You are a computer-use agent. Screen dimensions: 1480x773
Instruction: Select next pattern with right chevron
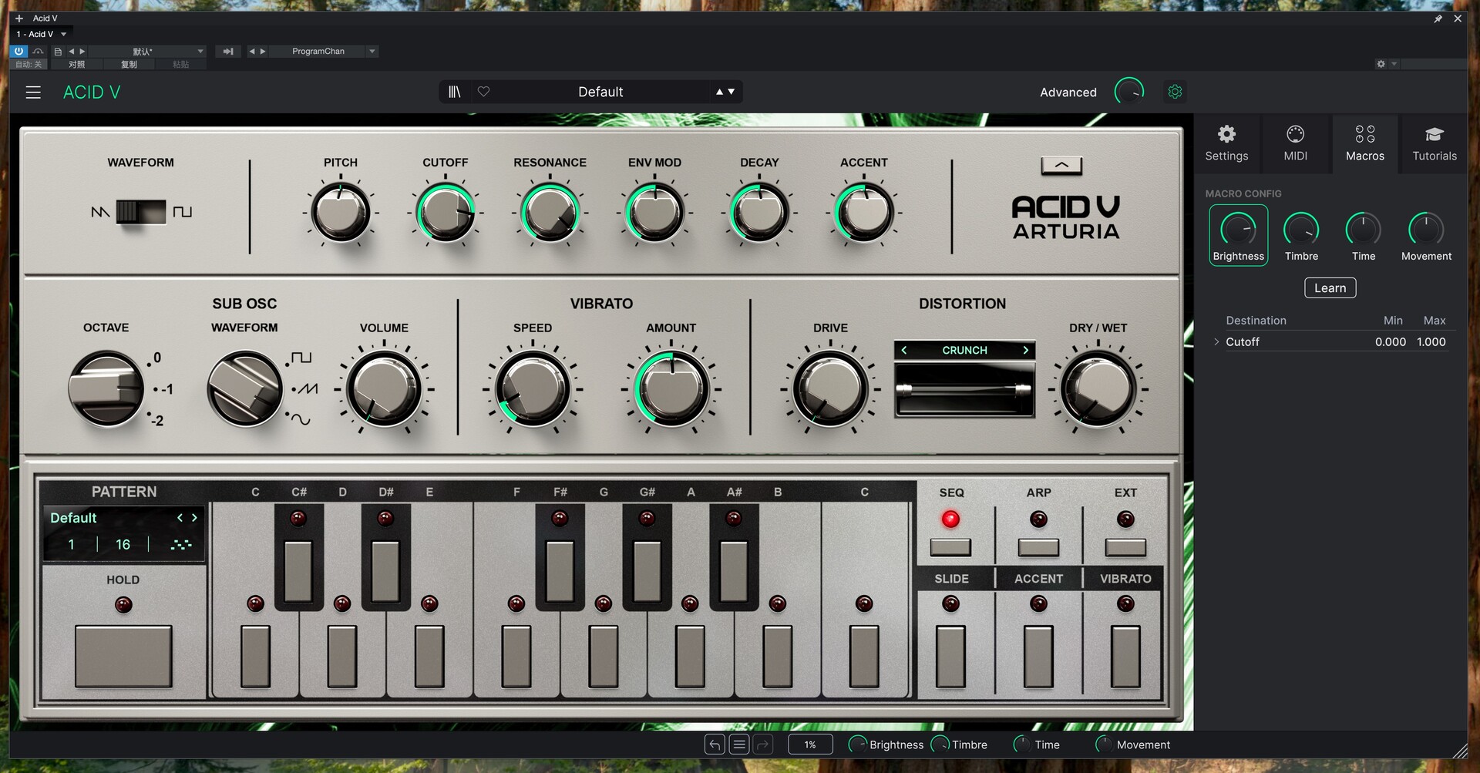[194, 518]
